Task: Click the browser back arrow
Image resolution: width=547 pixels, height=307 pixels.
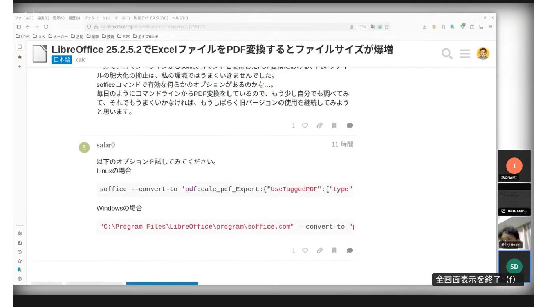Action: (28, 26)
